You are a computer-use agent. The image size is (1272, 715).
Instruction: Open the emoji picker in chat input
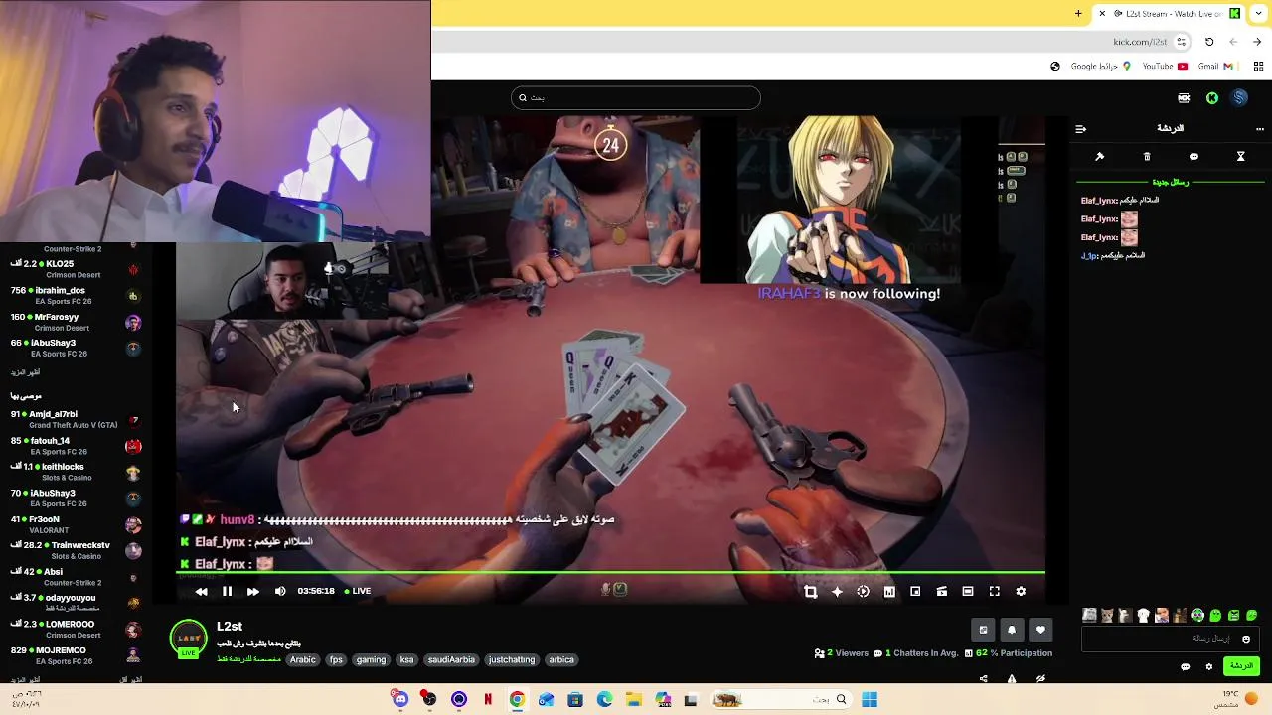point(1246,639)
